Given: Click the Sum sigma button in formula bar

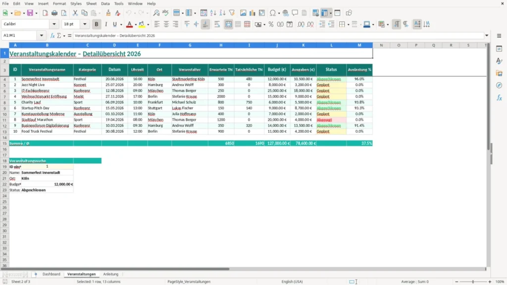Looking at the screenshot, I should [x=59, y=36].
